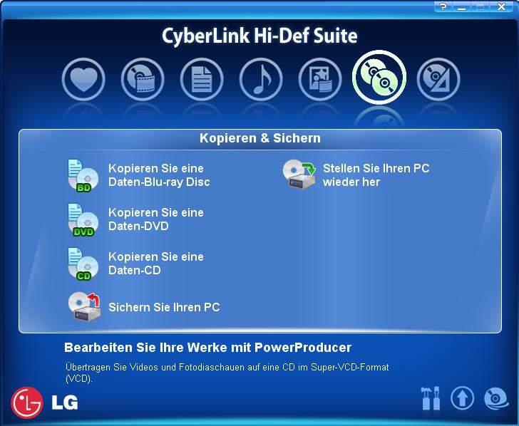Open the tools settings icon
Image resolution: width=519 pixels, height=426 pixels.
pyautogui.click(x=431, y=398)
